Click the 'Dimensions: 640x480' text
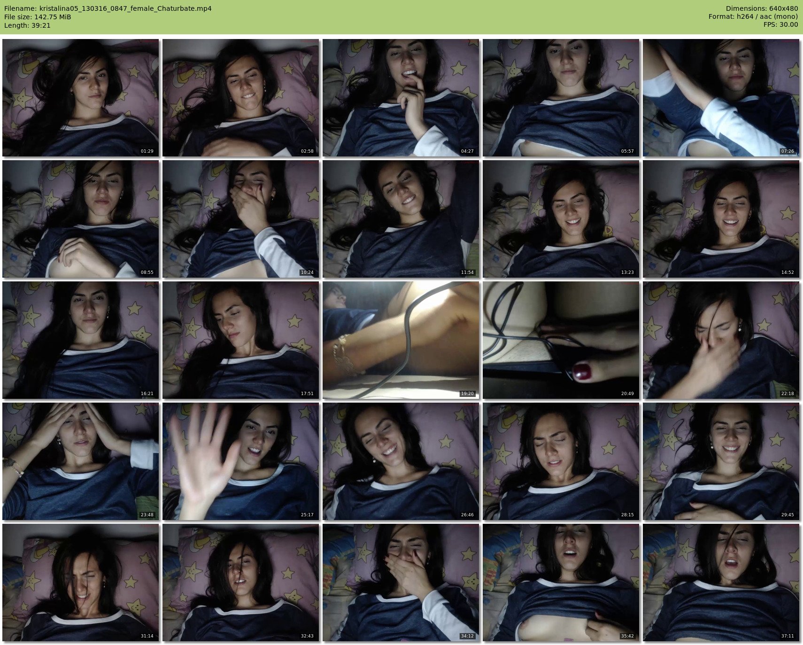This screenshot has height=645, width=803. tap(762, 8)
